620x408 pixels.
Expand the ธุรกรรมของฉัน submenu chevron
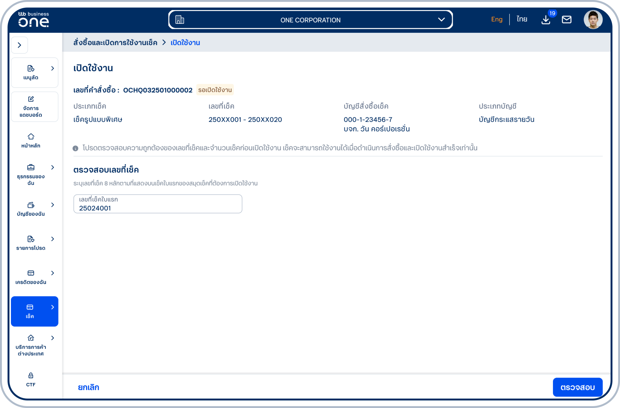(53, 167)
